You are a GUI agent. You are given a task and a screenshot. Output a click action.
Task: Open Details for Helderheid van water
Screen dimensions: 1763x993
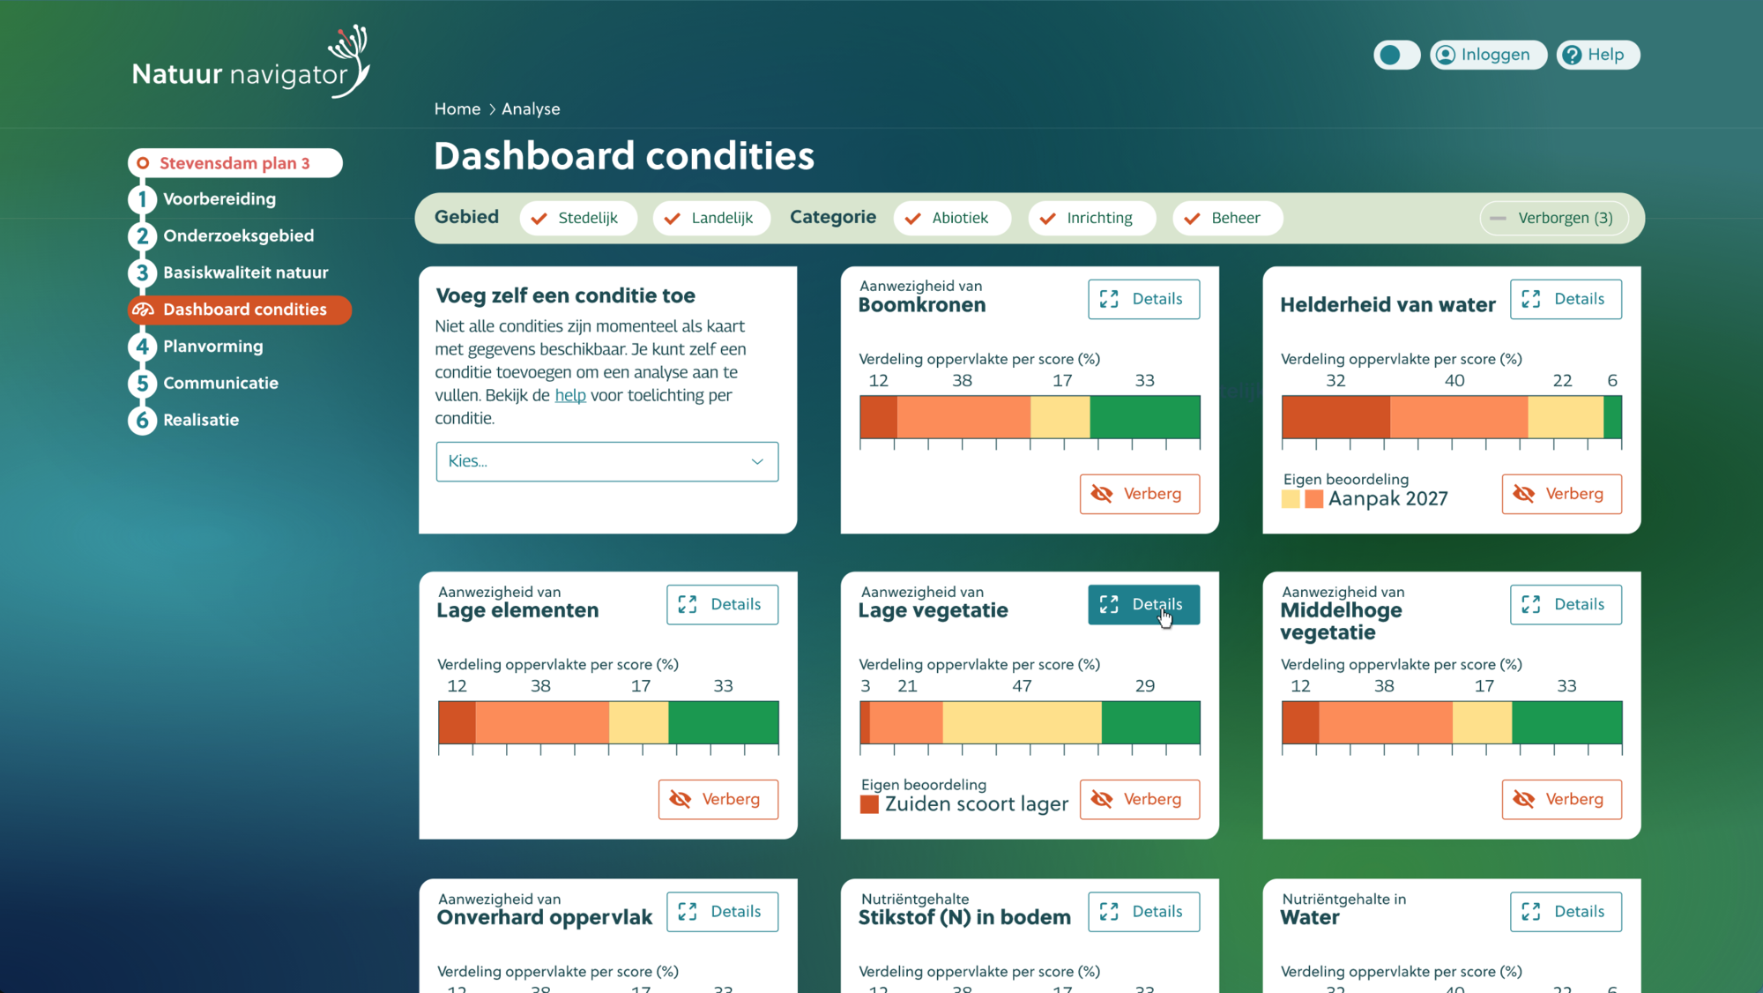click(1566, 299)
